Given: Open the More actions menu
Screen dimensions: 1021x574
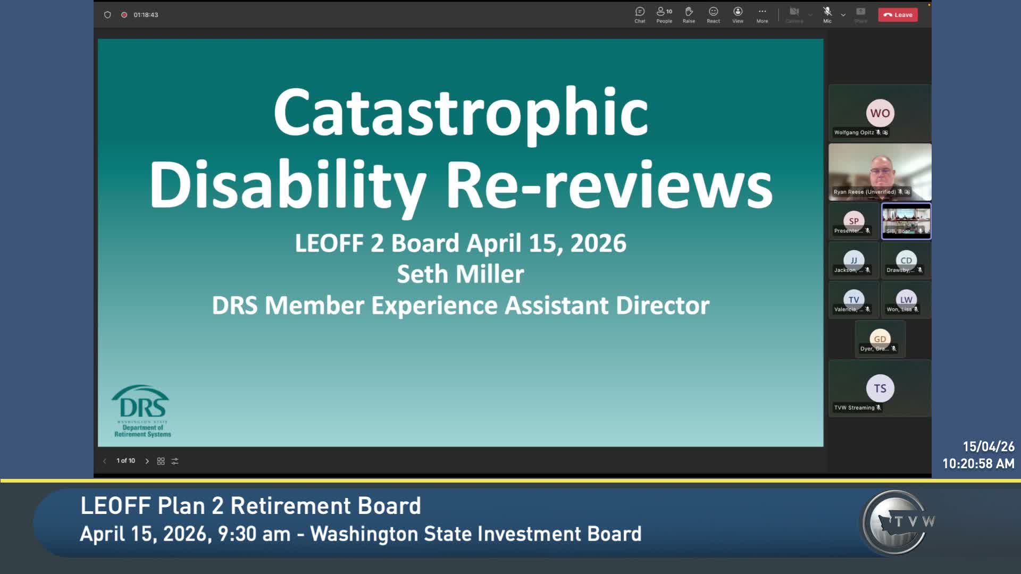Looking at the screenshot, I should coord(762,14).
